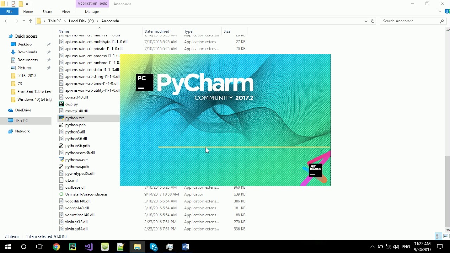Screen dimensions: 450x253
Task: Open Cortana search from the taskbar
Action: (24, 247)
